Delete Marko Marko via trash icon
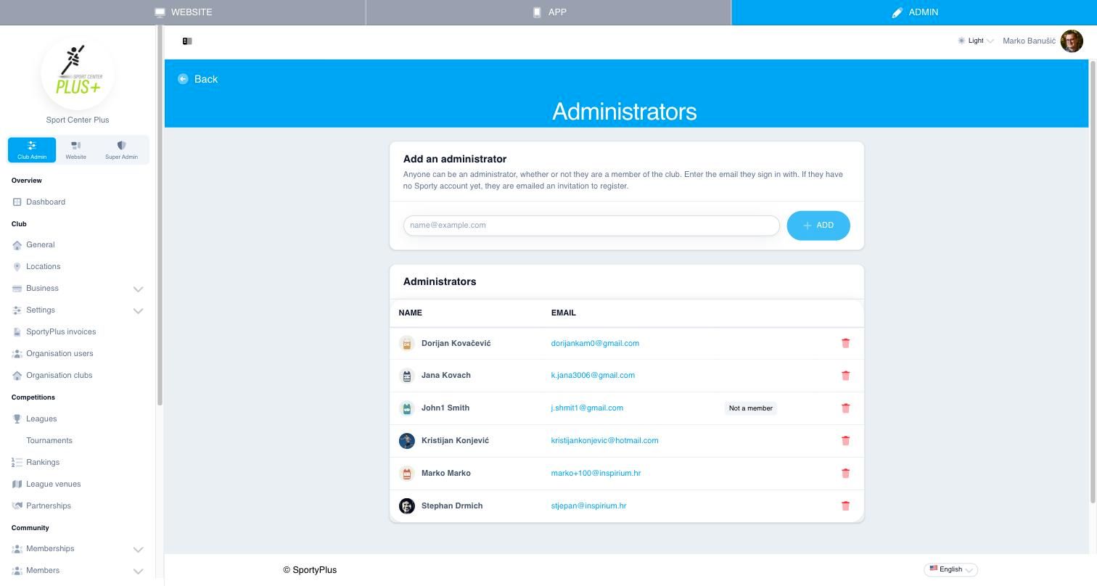Screen dimensions: 1097x586 845,473
